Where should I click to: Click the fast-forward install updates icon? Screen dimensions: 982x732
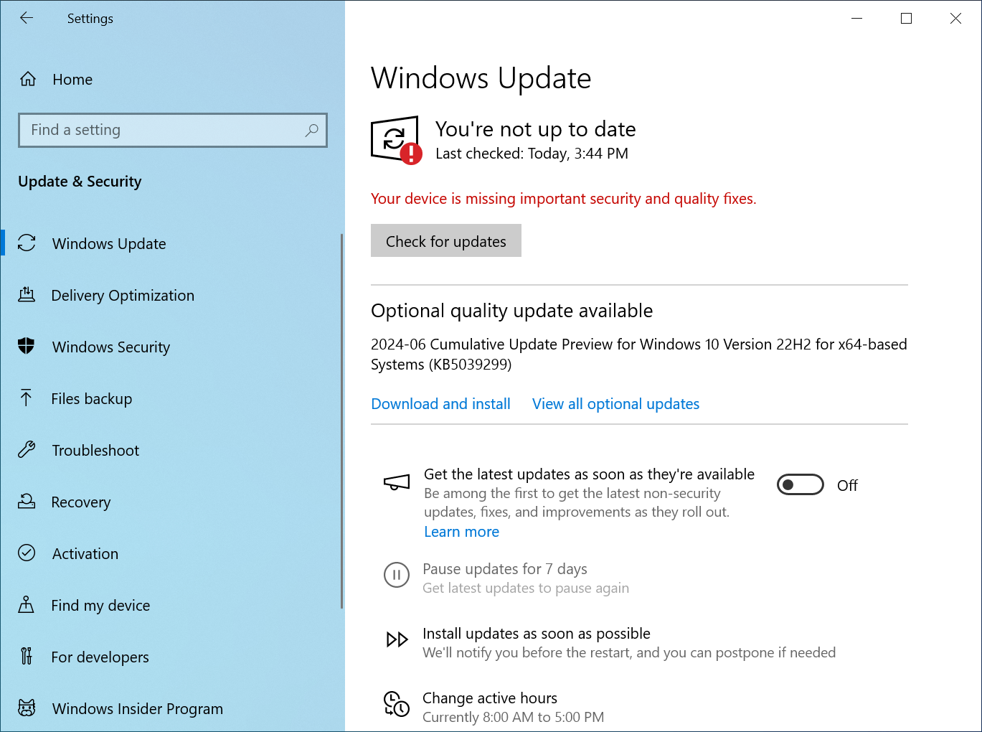click(397, 639)
